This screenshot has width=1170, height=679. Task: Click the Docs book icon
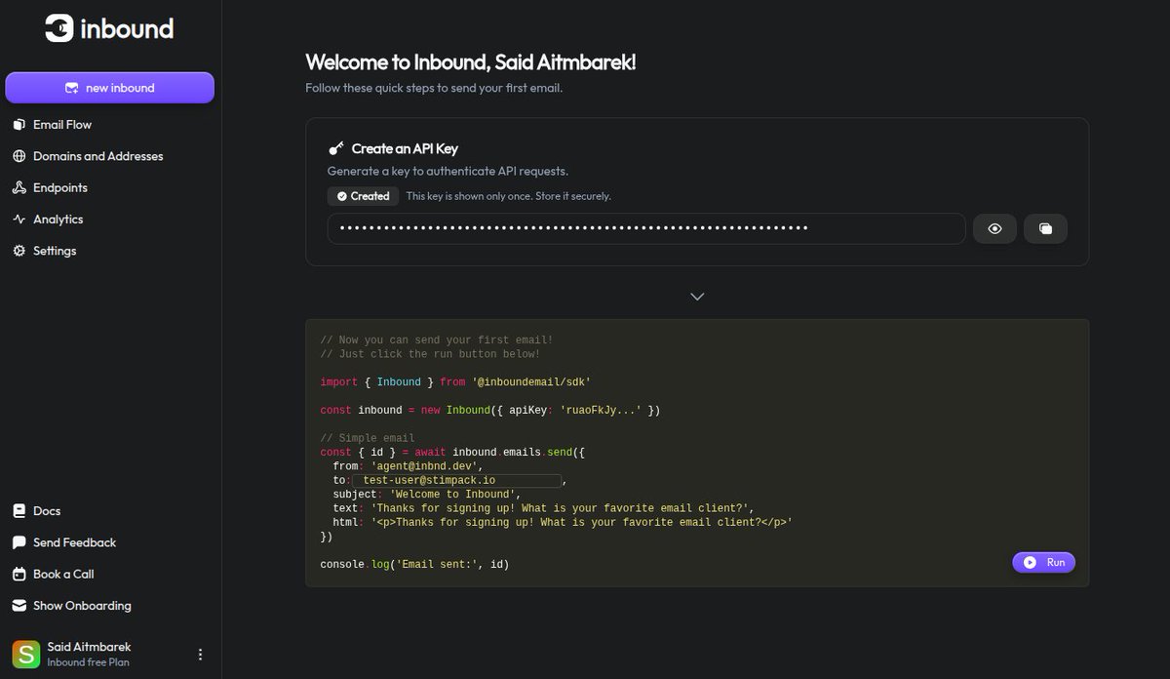(x=19, y=511)
